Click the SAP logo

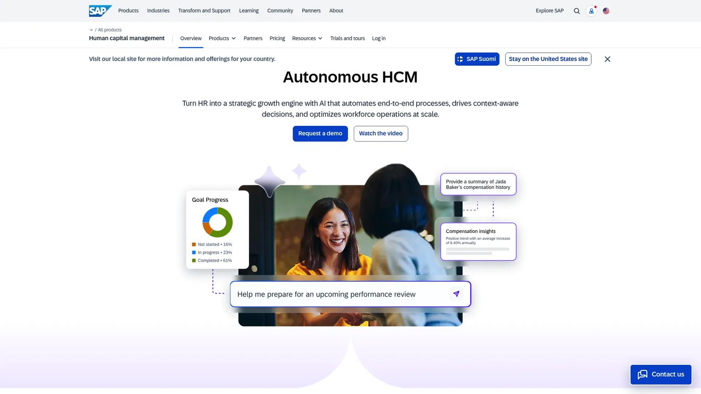point(100,11)
